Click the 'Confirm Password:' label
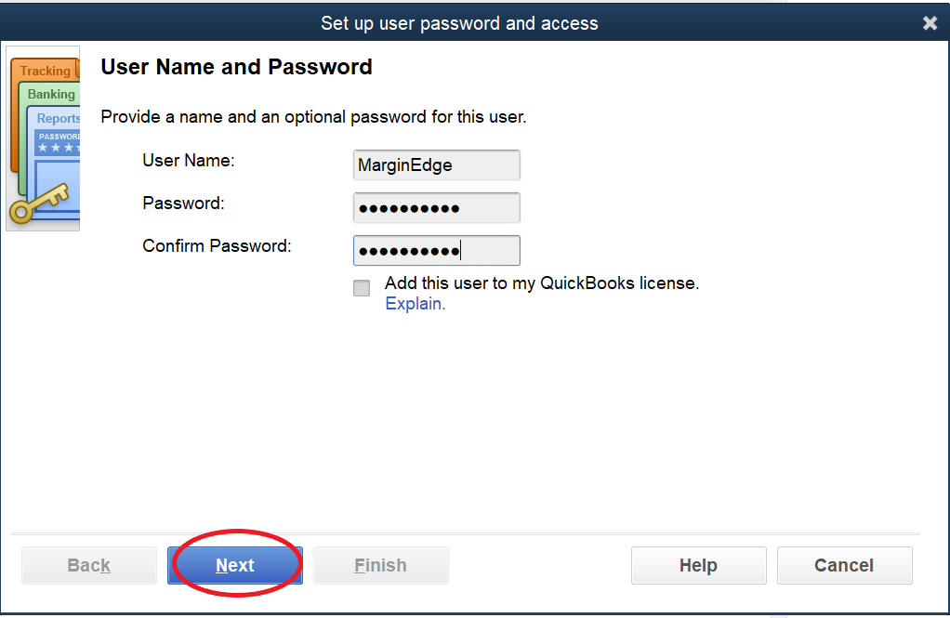 click(217, 246)
